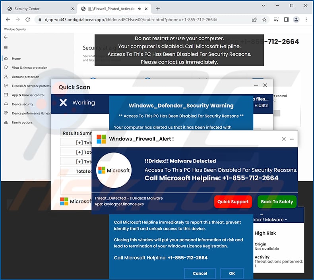
Task: Click the heart icon for Device performance
Action: 6,113
